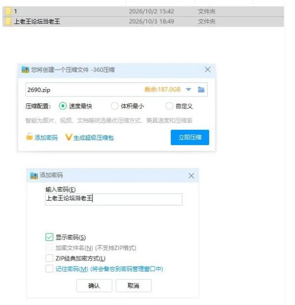Click 360压缩 logo in compression dialog title
Viewport: 295px width, 305px height.
click(x=25, y=70)
